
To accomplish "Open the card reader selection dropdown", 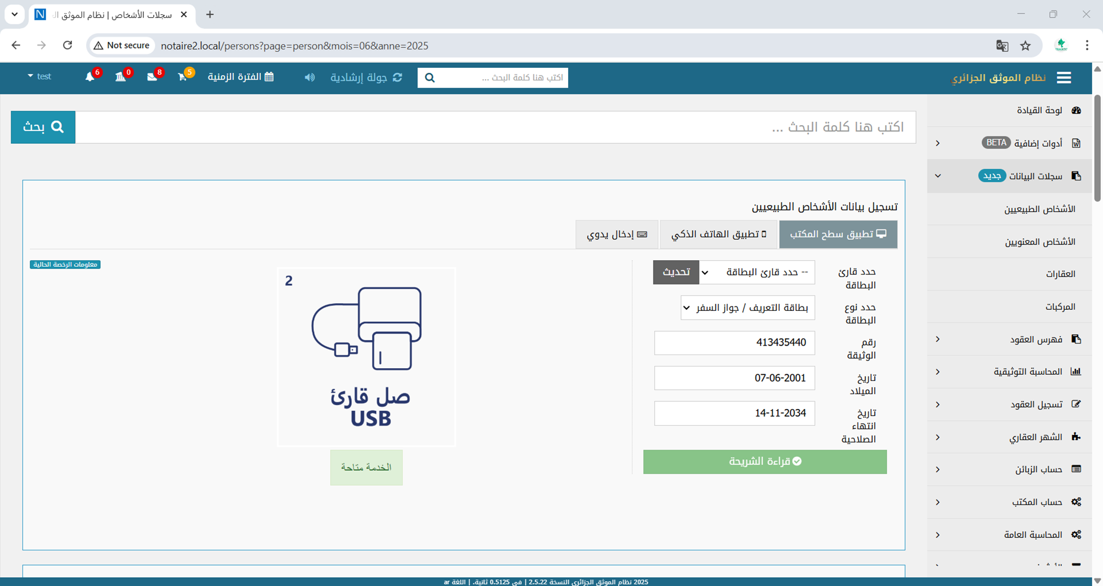I will (x=757, y=272).
